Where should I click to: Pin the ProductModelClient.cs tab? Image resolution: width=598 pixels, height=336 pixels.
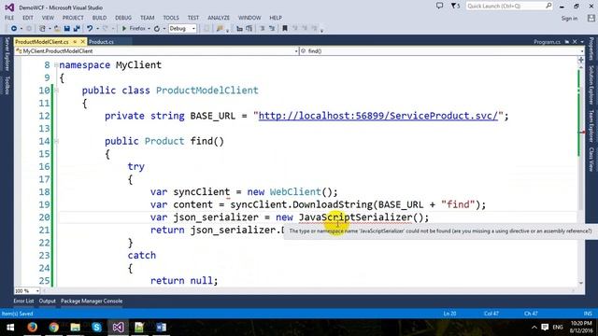75,41
